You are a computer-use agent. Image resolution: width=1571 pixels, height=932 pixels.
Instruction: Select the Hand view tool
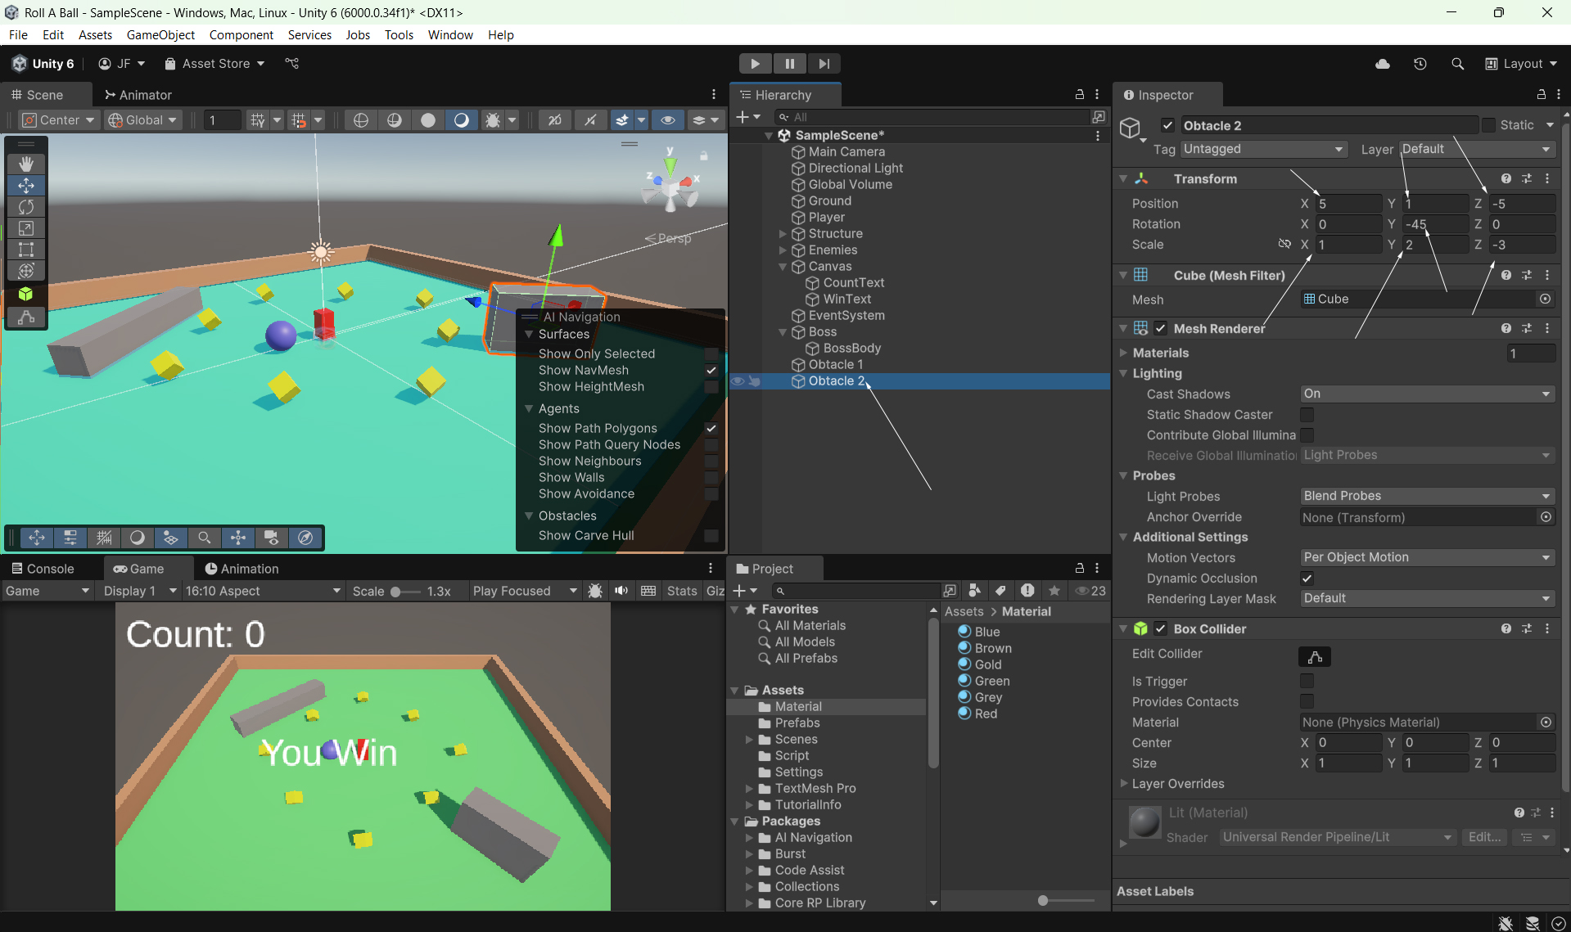point(26,164)
